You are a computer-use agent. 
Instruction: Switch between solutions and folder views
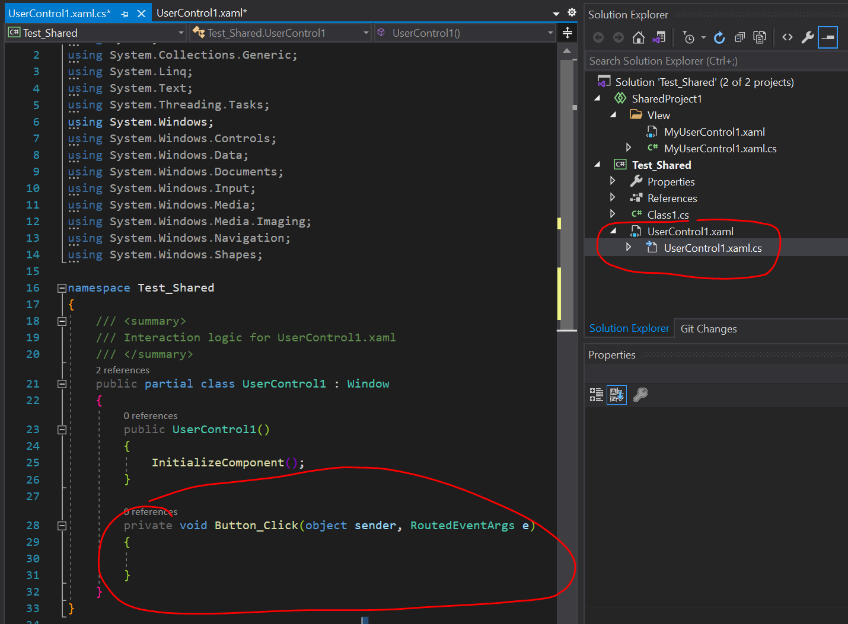point(659,38)
